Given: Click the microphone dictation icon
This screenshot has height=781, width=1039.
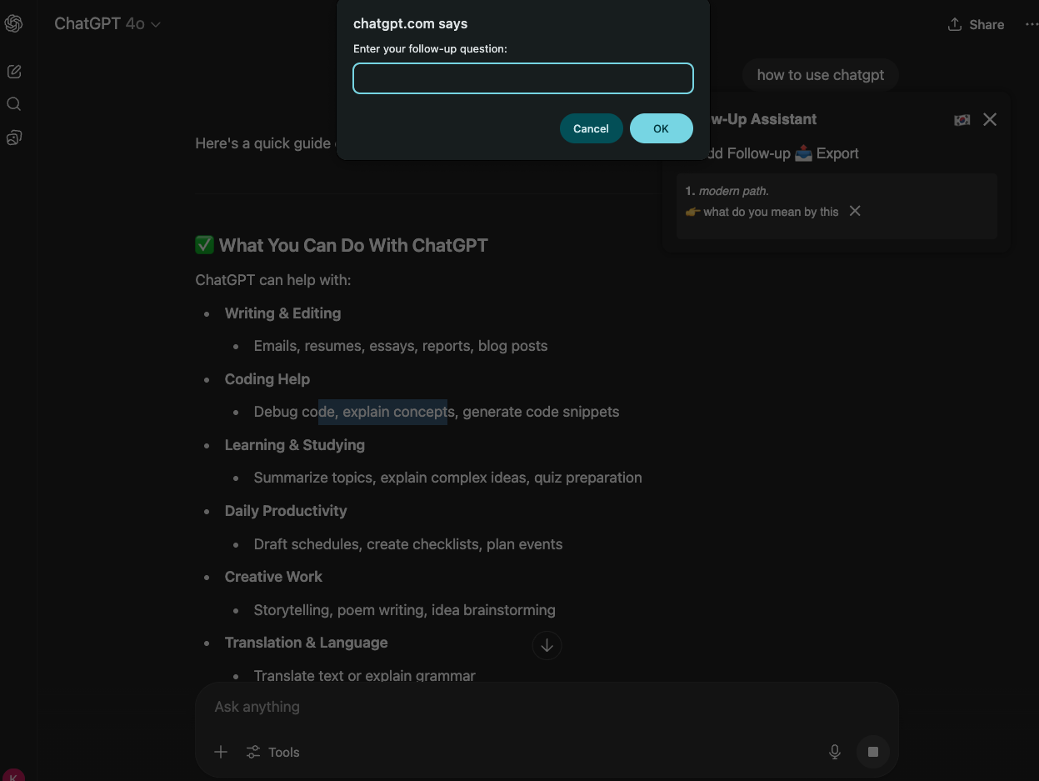Looking at the screenshot, I should [834, 752].
